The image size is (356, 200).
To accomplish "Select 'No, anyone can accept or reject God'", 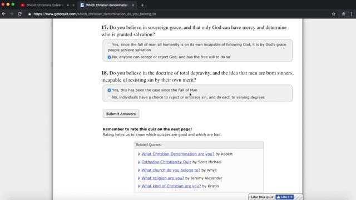I will tap(110, 57).
